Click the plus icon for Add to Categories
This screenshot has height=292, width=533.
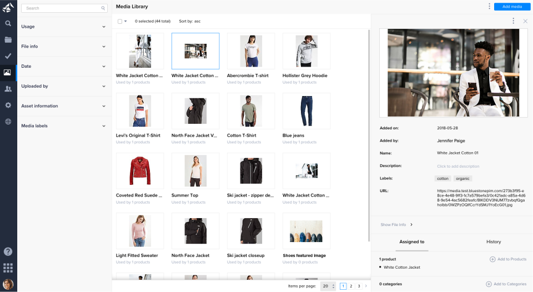pyautogui.click(x=489, y=284)
